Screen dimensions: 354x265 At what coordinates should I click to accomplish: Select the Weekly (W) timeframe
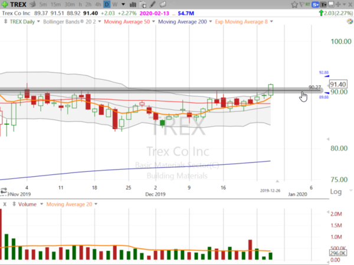tap(115, 4)
